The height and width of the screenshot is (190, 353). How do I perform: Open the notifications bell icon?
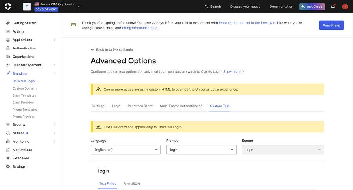pyautogui.click(x=333, y=7)
